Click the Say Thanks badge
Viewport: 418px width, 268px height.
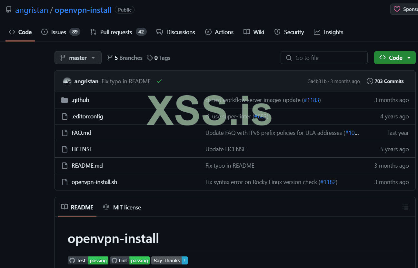coord(169,261)
